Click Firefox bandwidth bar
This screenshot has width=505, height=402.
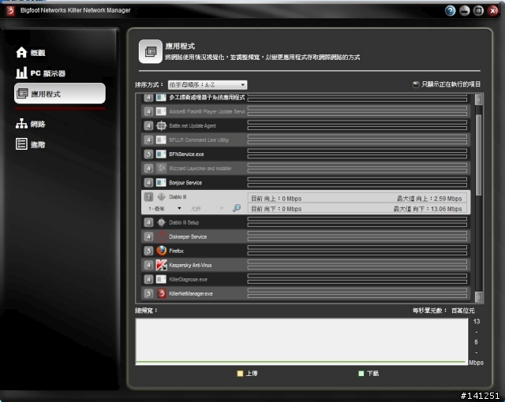click(x=357, y=251)
